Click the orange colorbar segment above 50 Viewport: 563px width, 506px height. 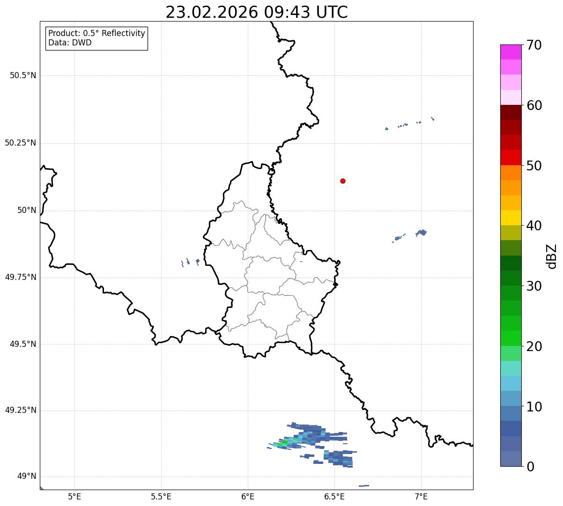511,173
